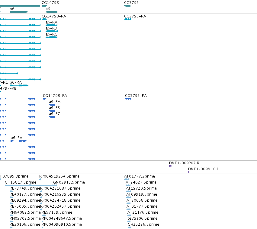Click the AT19720.5prime label
This screenshot has width=257, height=229.
tap(141, 188)
